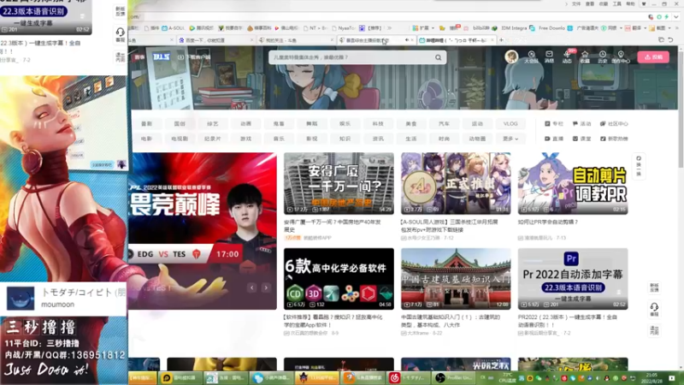Open the 大会员 membership icon
The height and width of the screenshot is (385, 684).
coord(531,57)
